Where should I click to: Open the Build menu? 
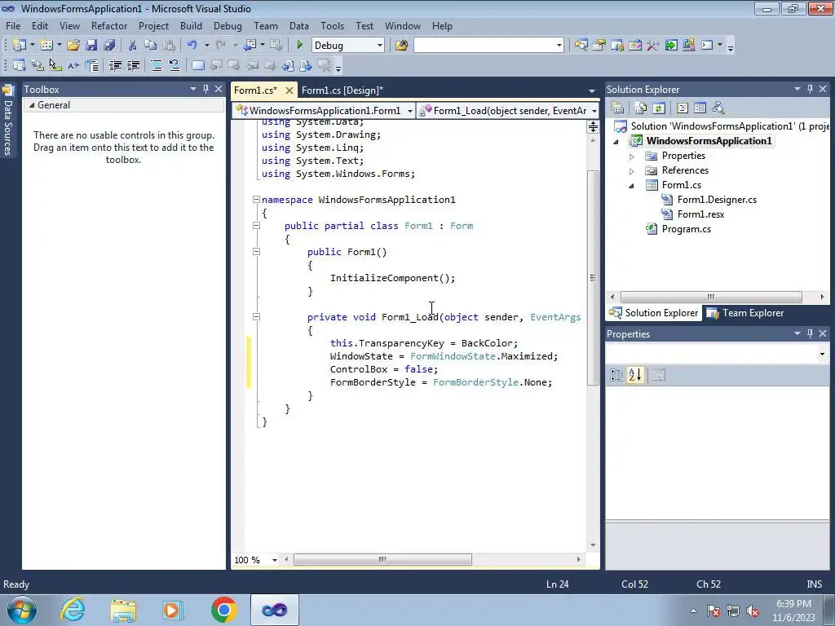pyautogui.click(x=191, y=25)
